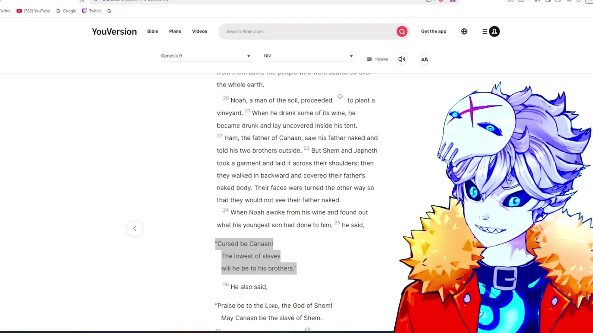Go to previous chapter arrow
593x333 pixels.
[x=135, y=228]
